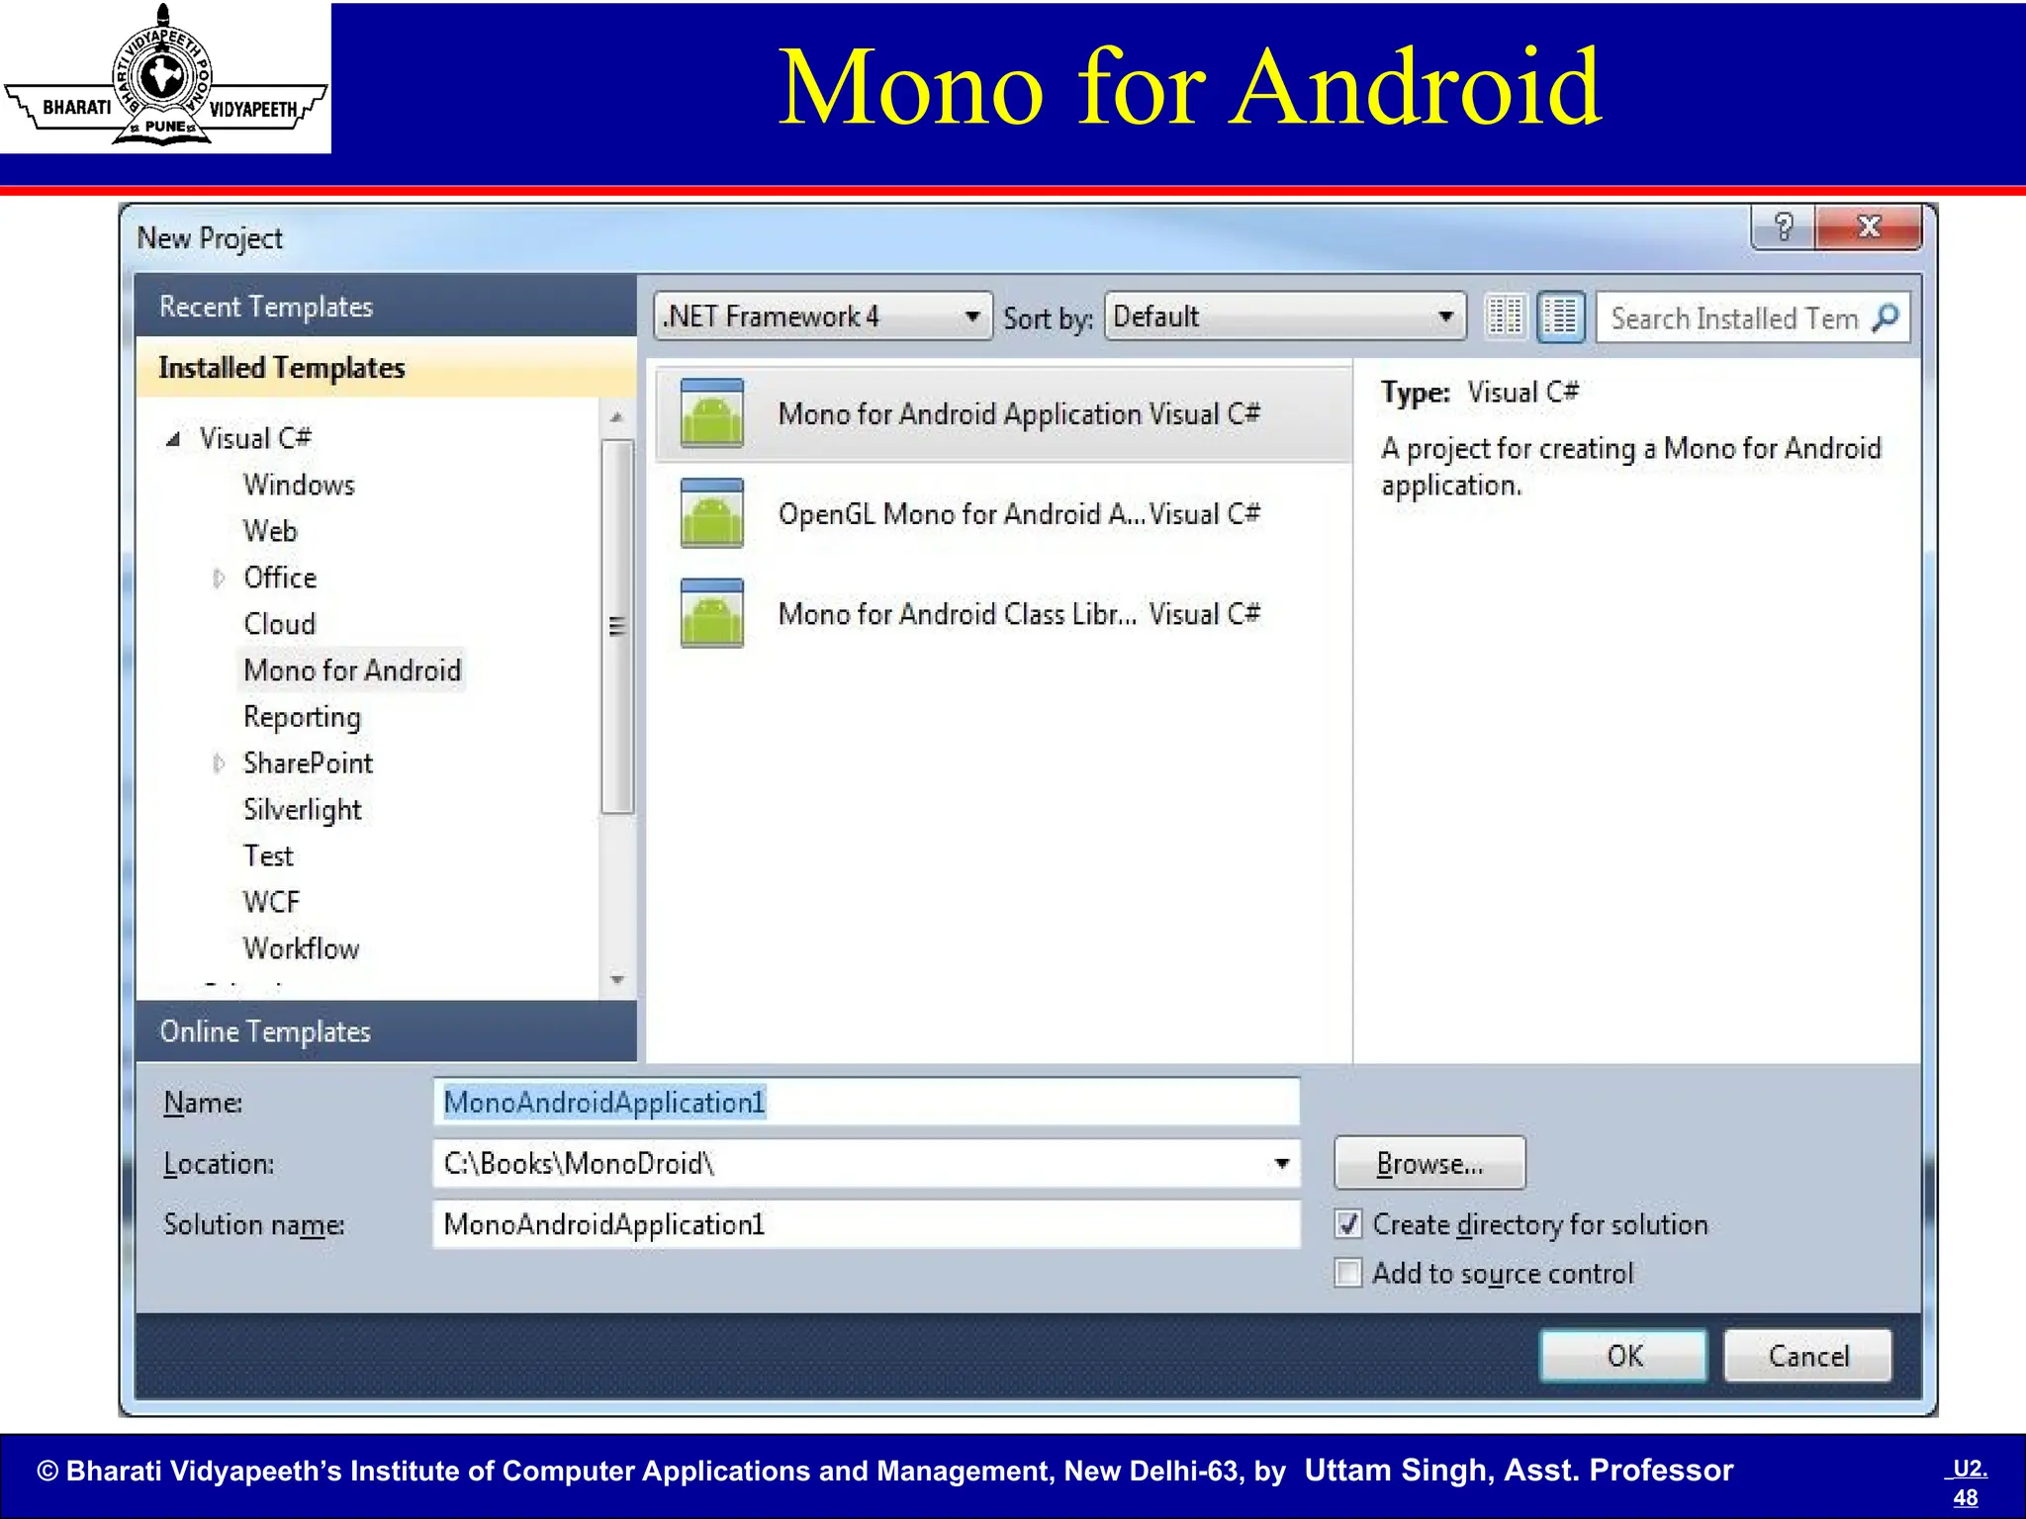Image resolution: width=2026 pixels, height=1519 pixels.
Task: Click the Cancel button
Action: click(1807, 1356)
